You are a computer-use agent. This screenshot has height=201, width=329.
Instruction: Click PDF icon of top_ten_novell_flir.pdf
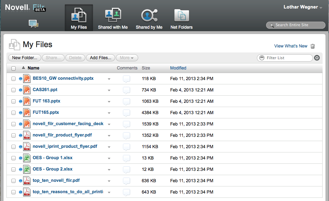pos(27,181)
